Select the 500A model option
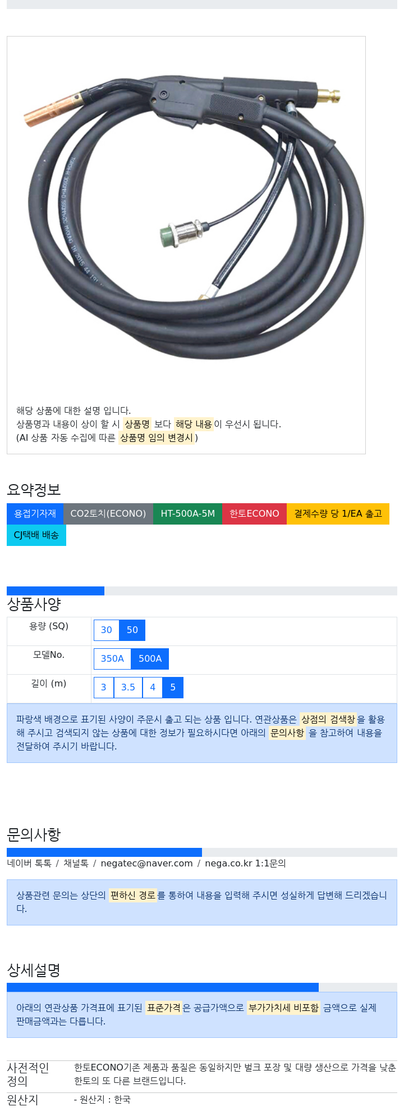The width and height of the screenshot is (404, 1111). coord(150,658)
